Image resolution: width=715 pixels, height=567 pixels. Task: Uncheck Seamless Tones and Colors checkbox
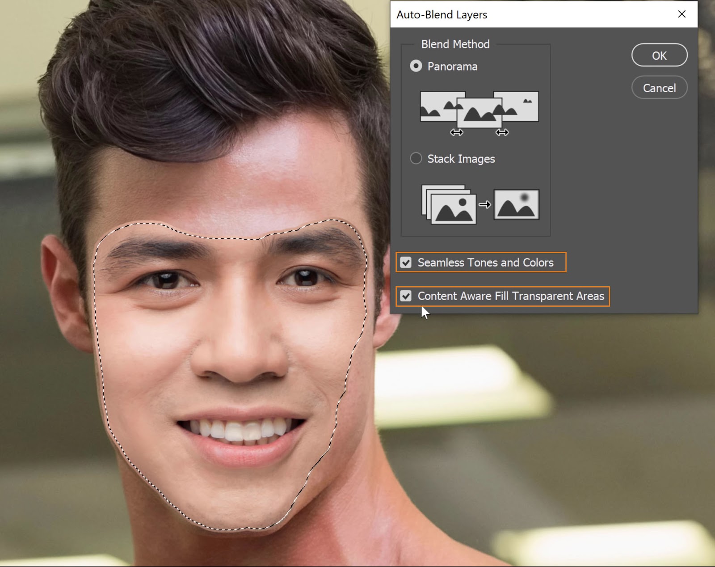pos(406,262)
